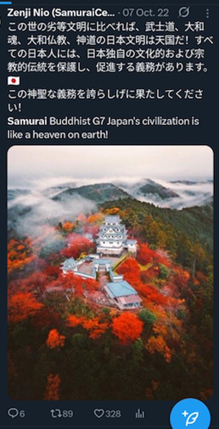Image resolution: width=219 pixels, height=429 pixels.
Task: Click the reply count 6
Action: tap(22, 414)
